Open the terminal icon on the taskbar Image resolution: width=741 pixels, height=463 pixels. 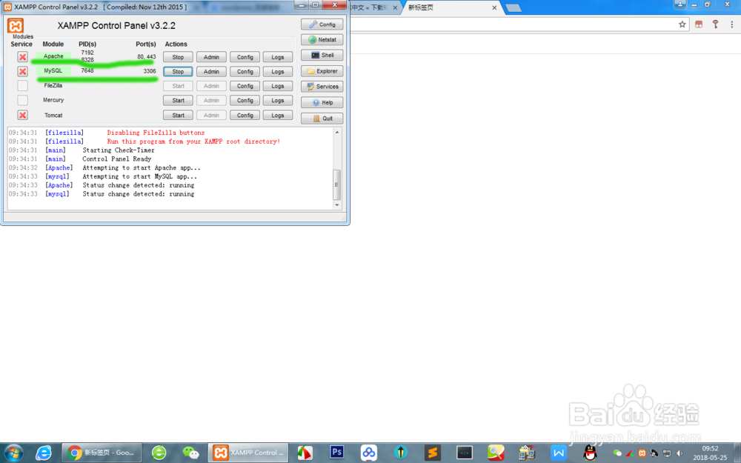point(464,453)
